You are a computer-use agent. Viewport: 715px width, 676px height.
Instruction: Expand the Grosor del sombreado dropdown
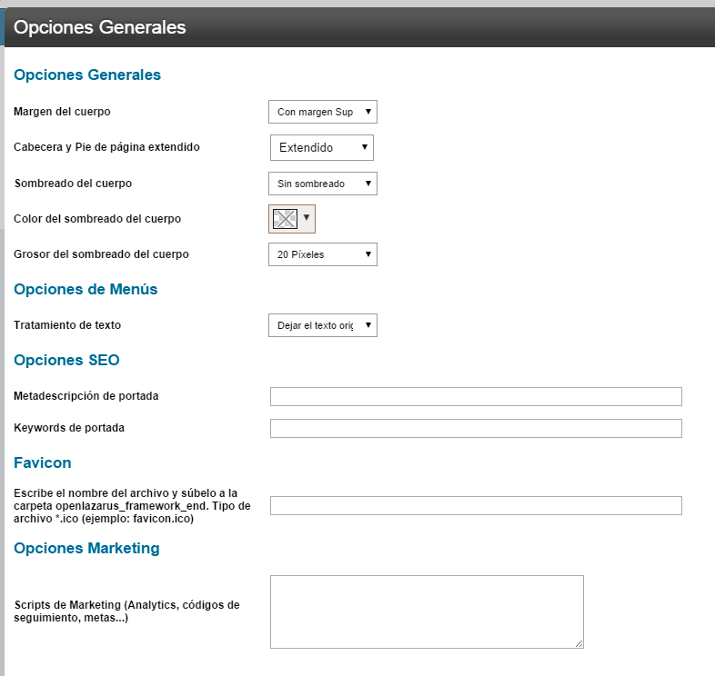point(322,254)
